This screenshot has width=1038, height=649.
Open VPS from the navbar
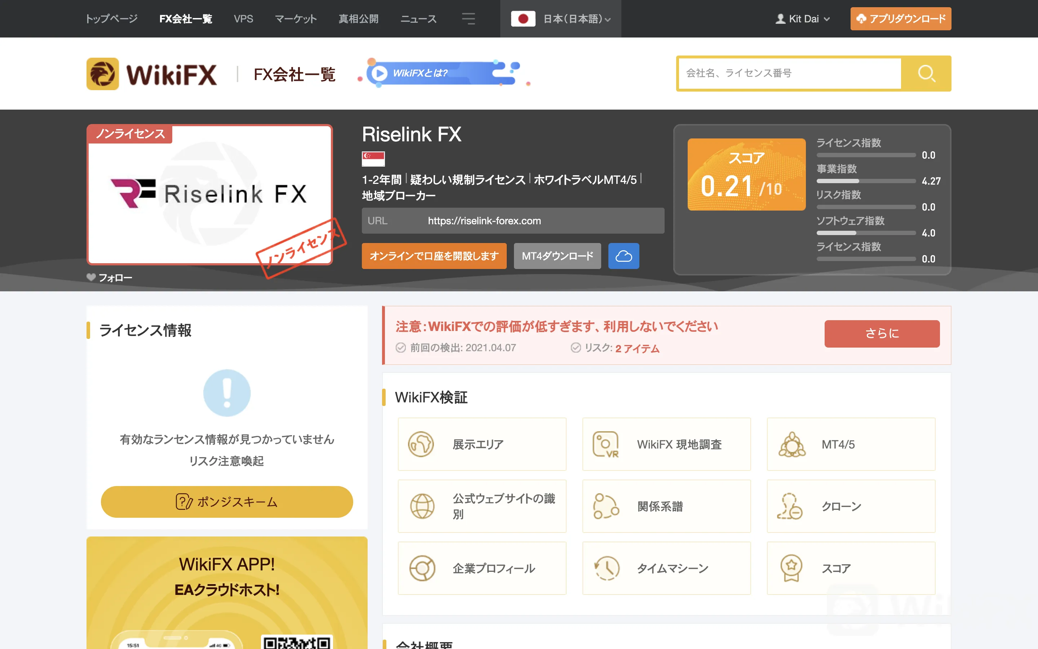(x=244, y=19)
